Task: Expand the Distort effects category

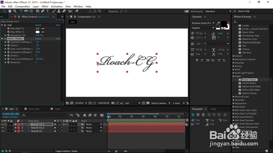Action: [234, 56]
